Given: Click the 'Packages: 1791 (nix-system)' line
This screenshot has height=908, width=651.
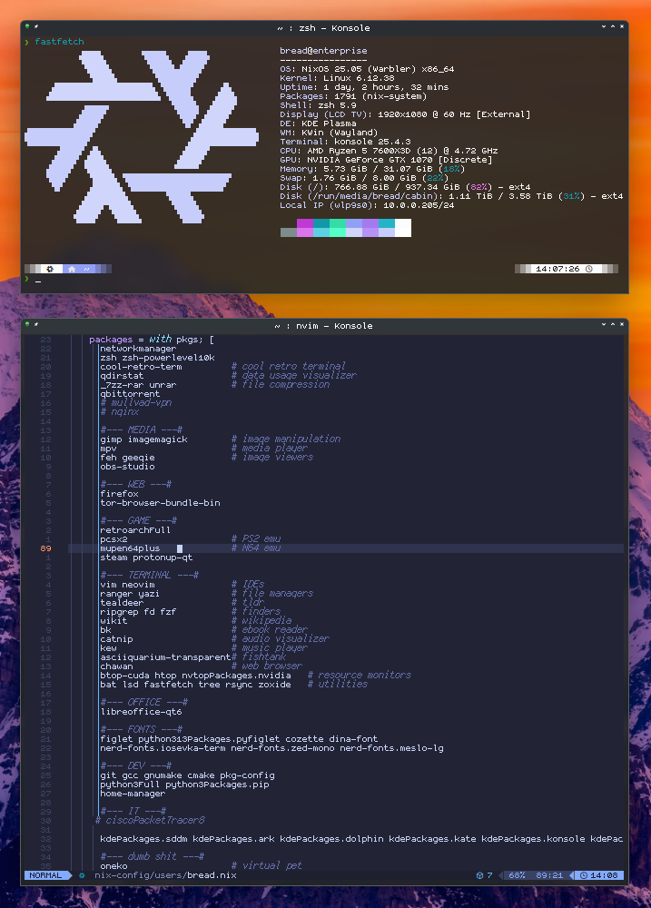Looking at the screenshot, I should pyautogui.click(x=353, y=96).
